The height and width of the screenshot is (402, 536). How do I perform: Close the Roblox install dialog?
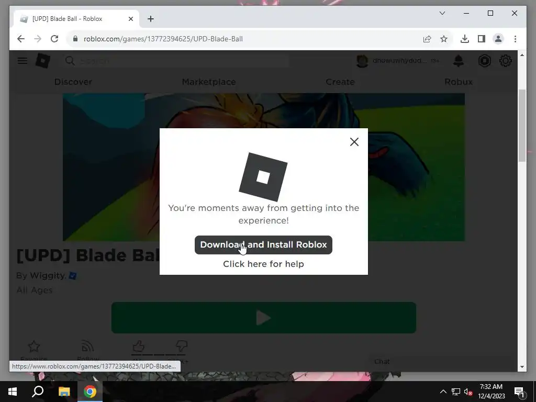(354, 142)
